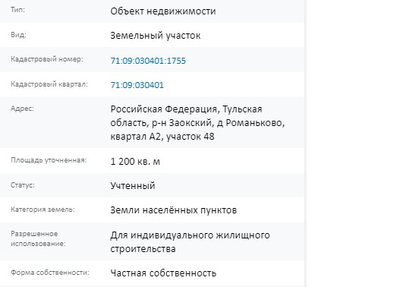Click the 'Адрес:' field label
Image resolution: width=419 pixels, height=287 pixels.
point(22,109)
